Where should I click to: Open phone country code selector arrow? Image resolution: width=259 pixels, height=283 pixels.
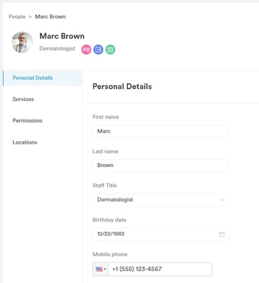[x=105, y=269]
